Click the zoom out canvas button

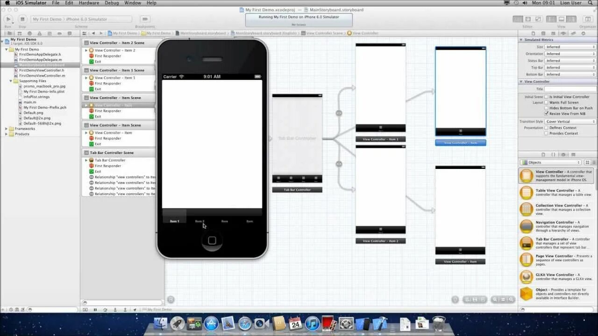point(495,300)
